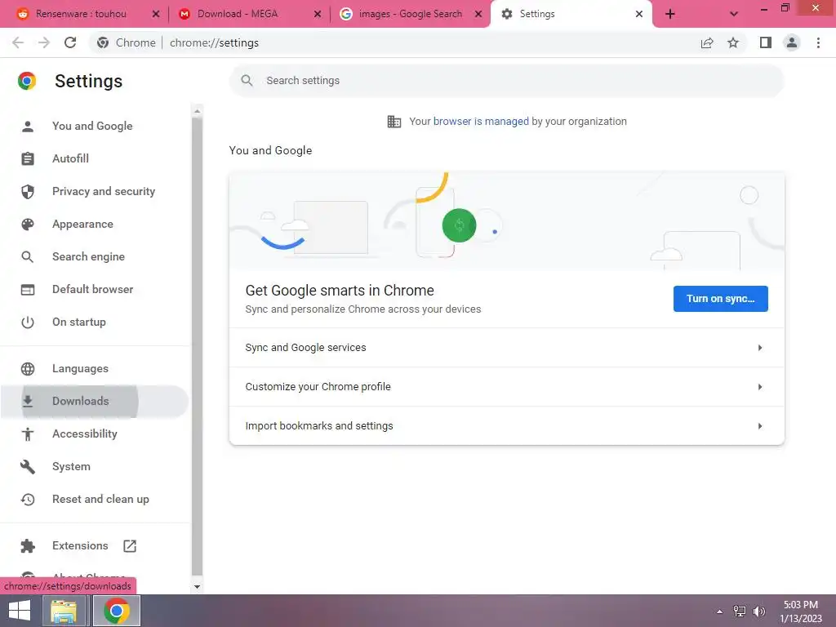Open the browser is managed link
Image resolution: width=836 pixels, height=627 pixels.
click(x=481, y=122)
